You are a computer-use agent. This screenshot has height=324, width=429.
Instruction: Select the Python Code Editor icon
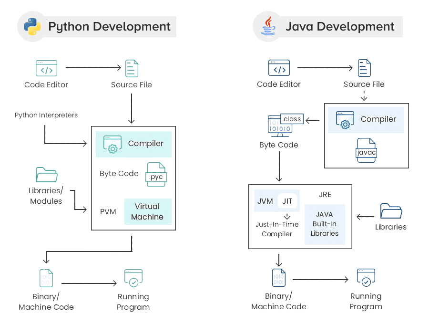coord(47,68)
